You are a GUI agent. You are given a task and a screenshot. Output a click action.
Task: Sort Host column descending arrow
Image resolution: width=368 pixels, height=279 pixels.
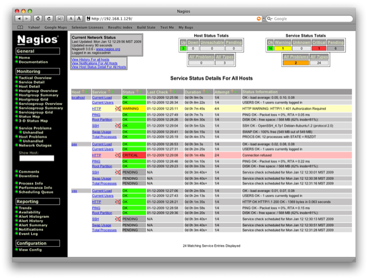point(87,91)
